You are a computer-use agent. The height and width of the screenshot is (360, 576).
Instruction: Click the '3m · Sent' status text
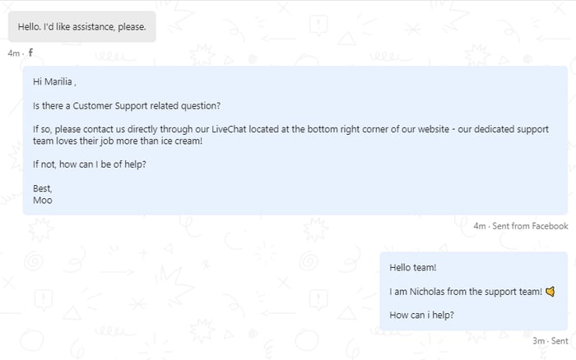pos(550,340)
